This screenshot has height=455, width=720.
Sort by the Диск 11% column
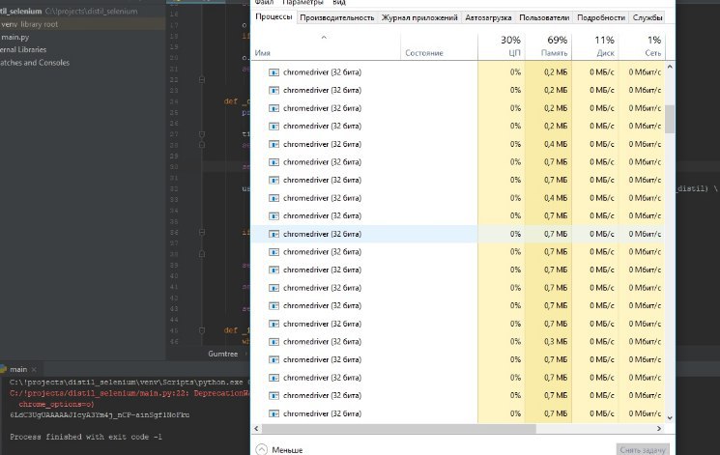pos(595,46)
